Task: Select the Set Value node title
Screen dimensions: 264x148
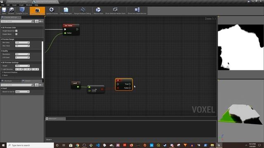Action: [x=68, y=25]
